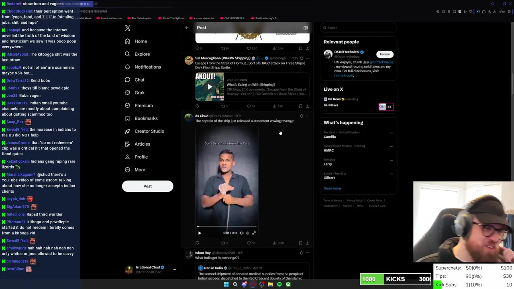The width and height of the screenshot is (514, 289).
Task: Open options for HMRC trend
Action: coord(391,147)
